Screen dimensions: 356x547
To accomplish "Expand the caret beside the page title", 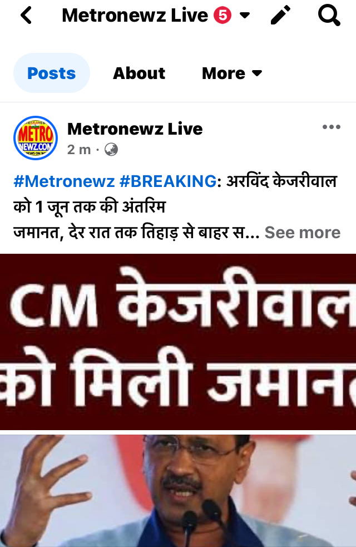I will click(245, 16).
